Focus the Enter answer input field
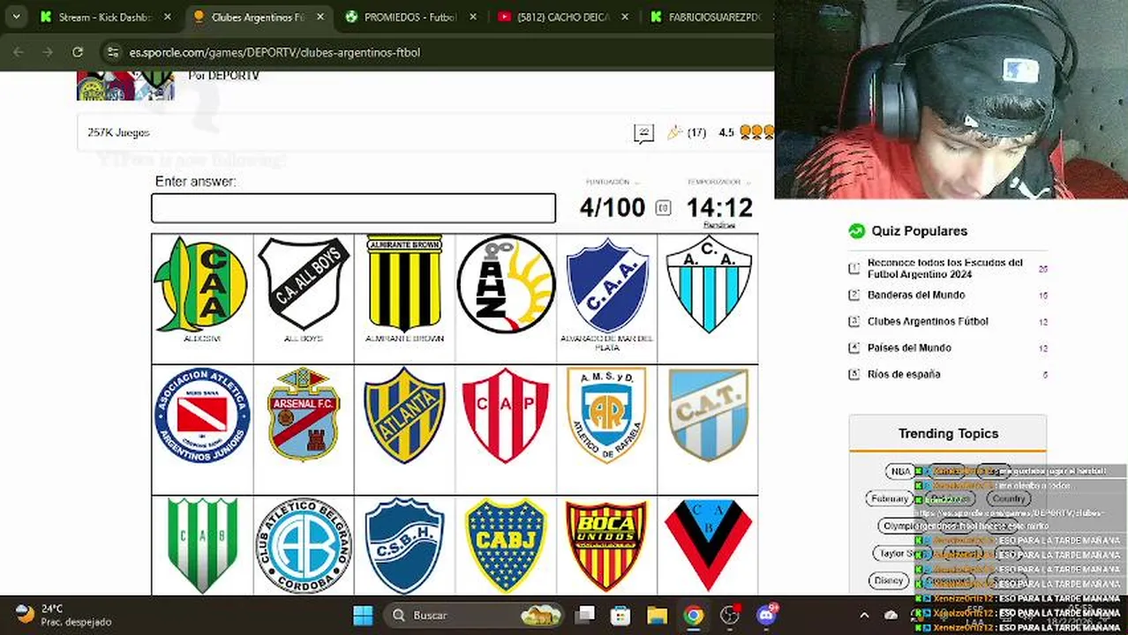 353,208
